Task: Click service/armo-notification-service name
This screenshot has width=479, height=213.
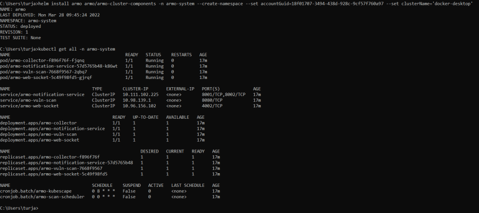Action: (42, 94)
